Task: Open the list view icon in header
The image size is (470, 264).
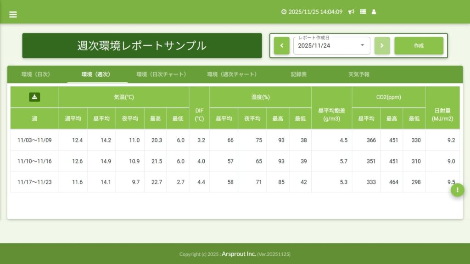Action: 363,12
